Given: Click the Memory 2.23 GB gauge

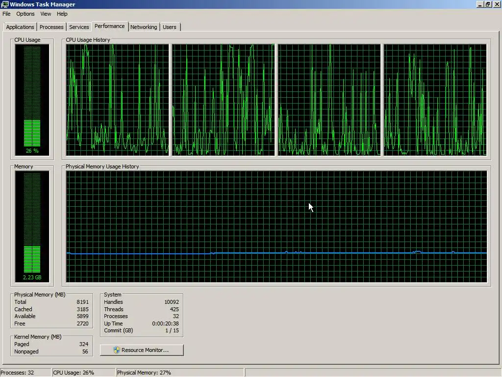Looking at the screenshot, I should [32, 226].
